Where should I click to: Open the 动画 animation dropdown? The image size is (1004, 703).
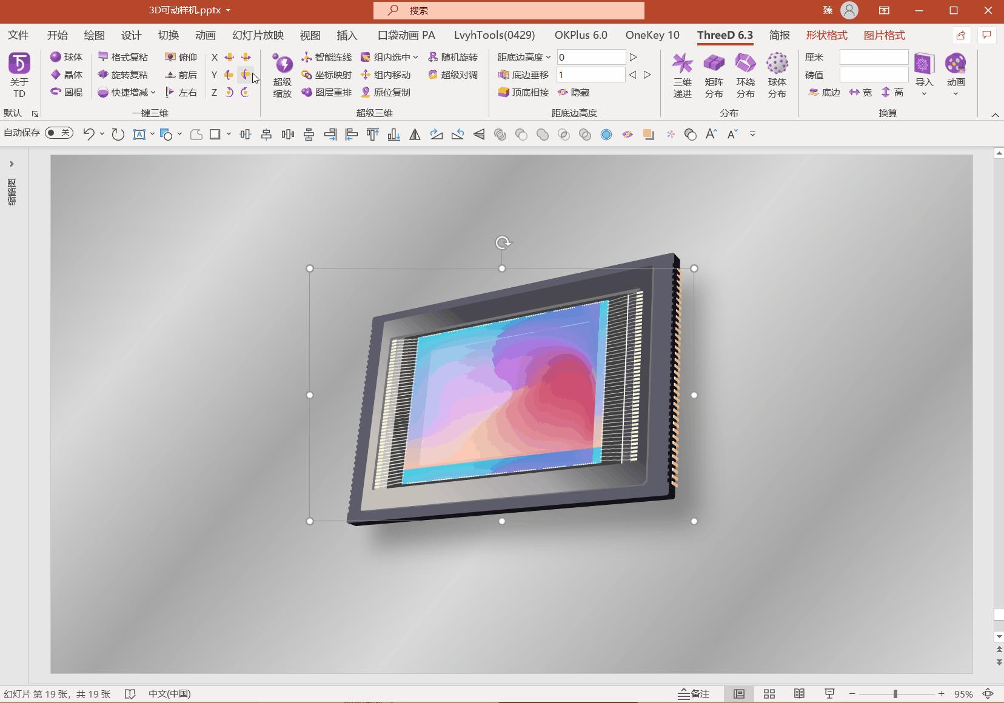click(x=955, y=75)
